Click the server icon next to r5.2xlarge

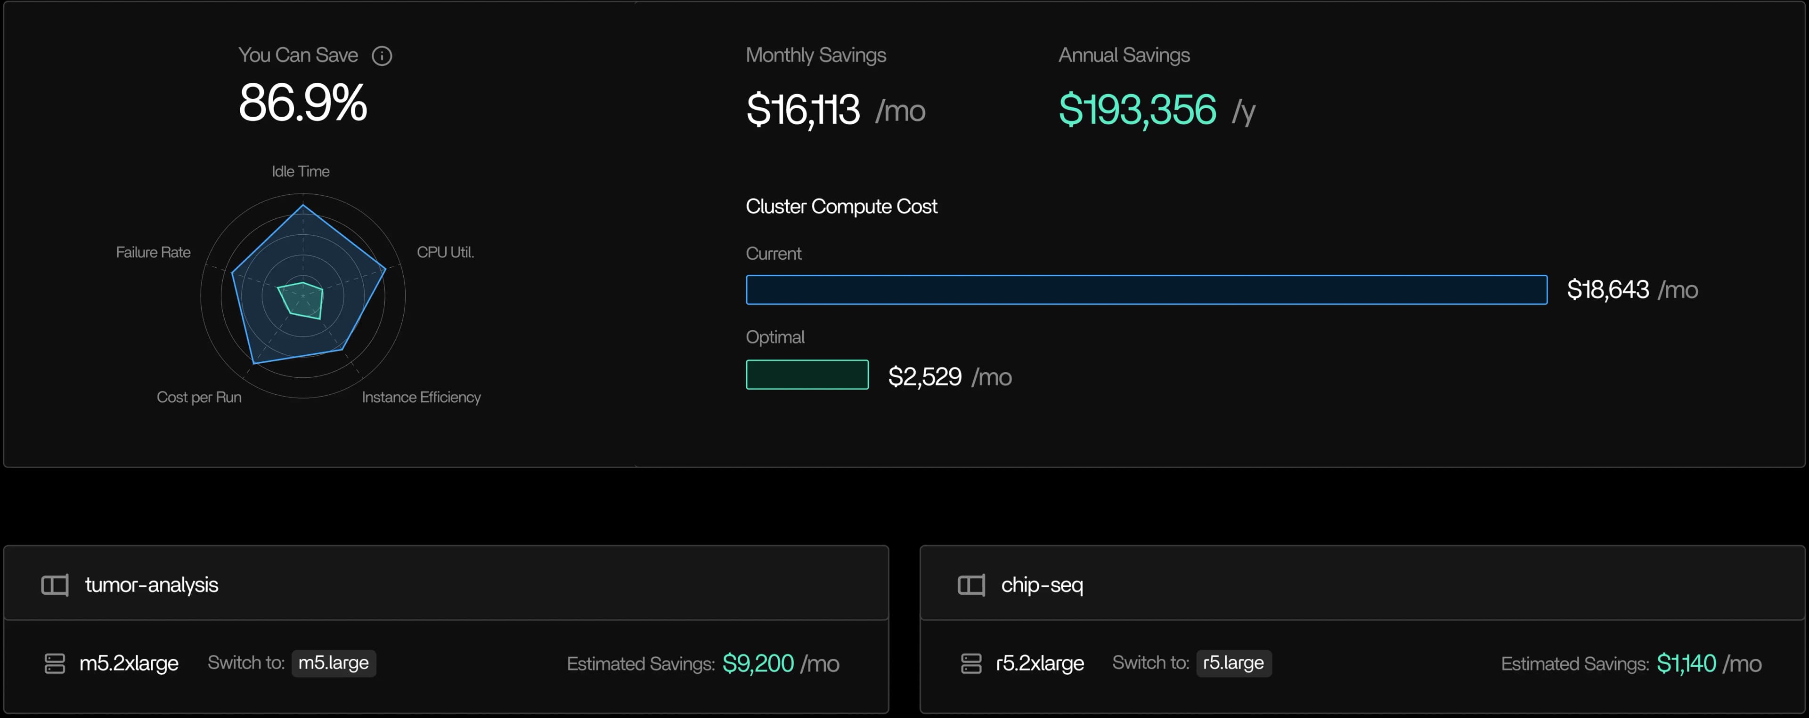(971, 663)
